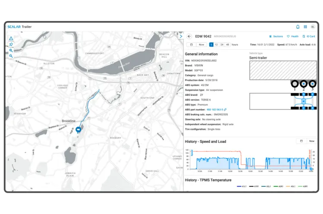This screenshot has width=323, height=214.
Task: Zoom in on the map
Action: point(11,50)
